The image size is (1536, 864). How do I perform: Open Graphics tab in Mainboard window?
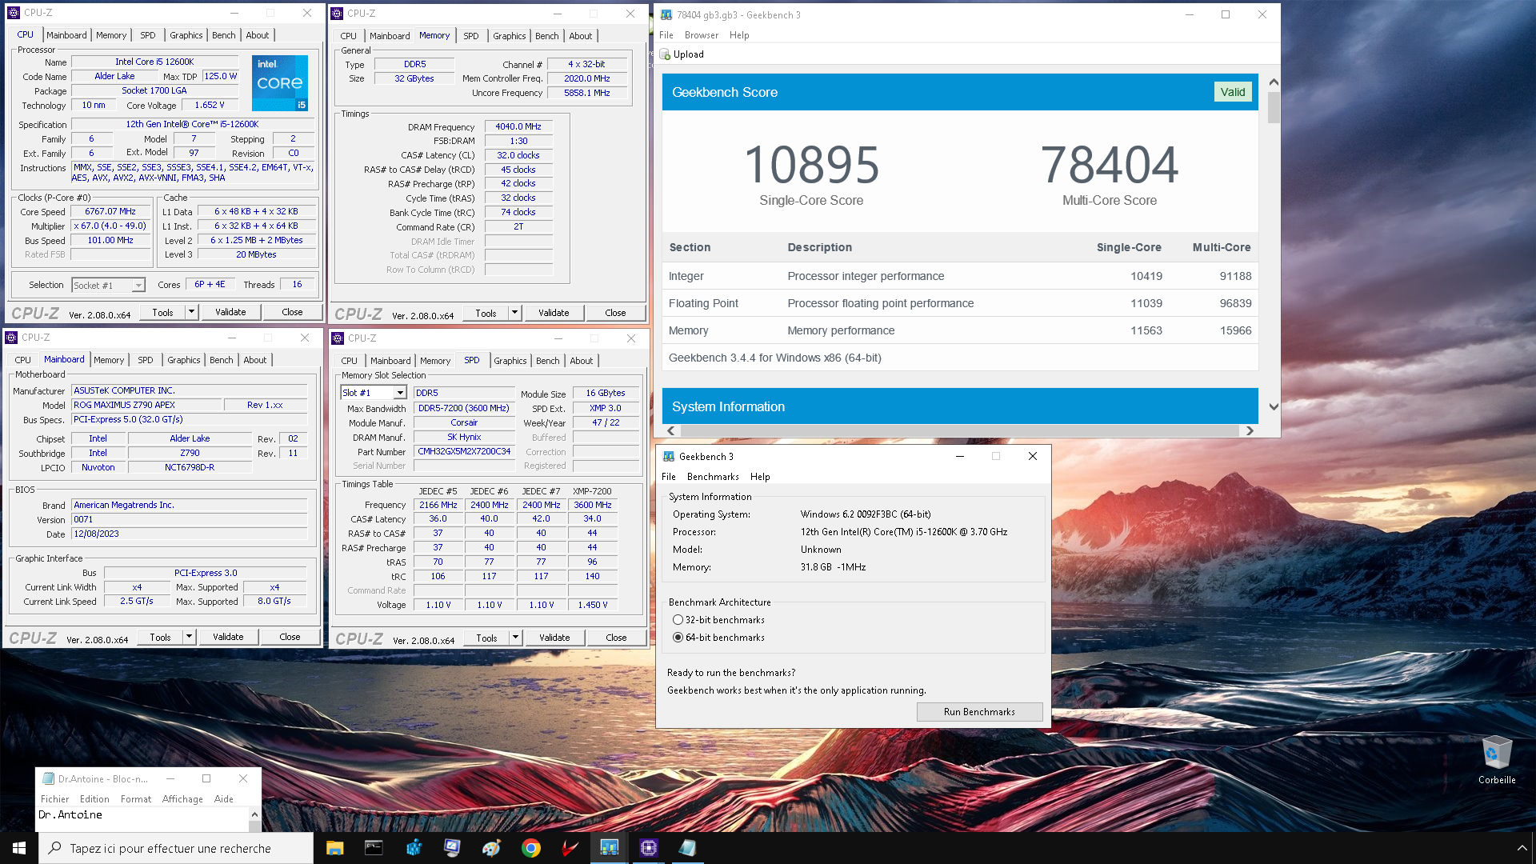pyautogui.click(x=184, y=360)
